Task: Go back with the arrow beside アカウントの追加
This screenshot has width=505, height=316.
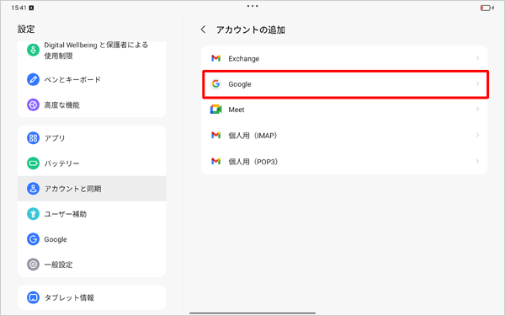Action: (203, 29)
